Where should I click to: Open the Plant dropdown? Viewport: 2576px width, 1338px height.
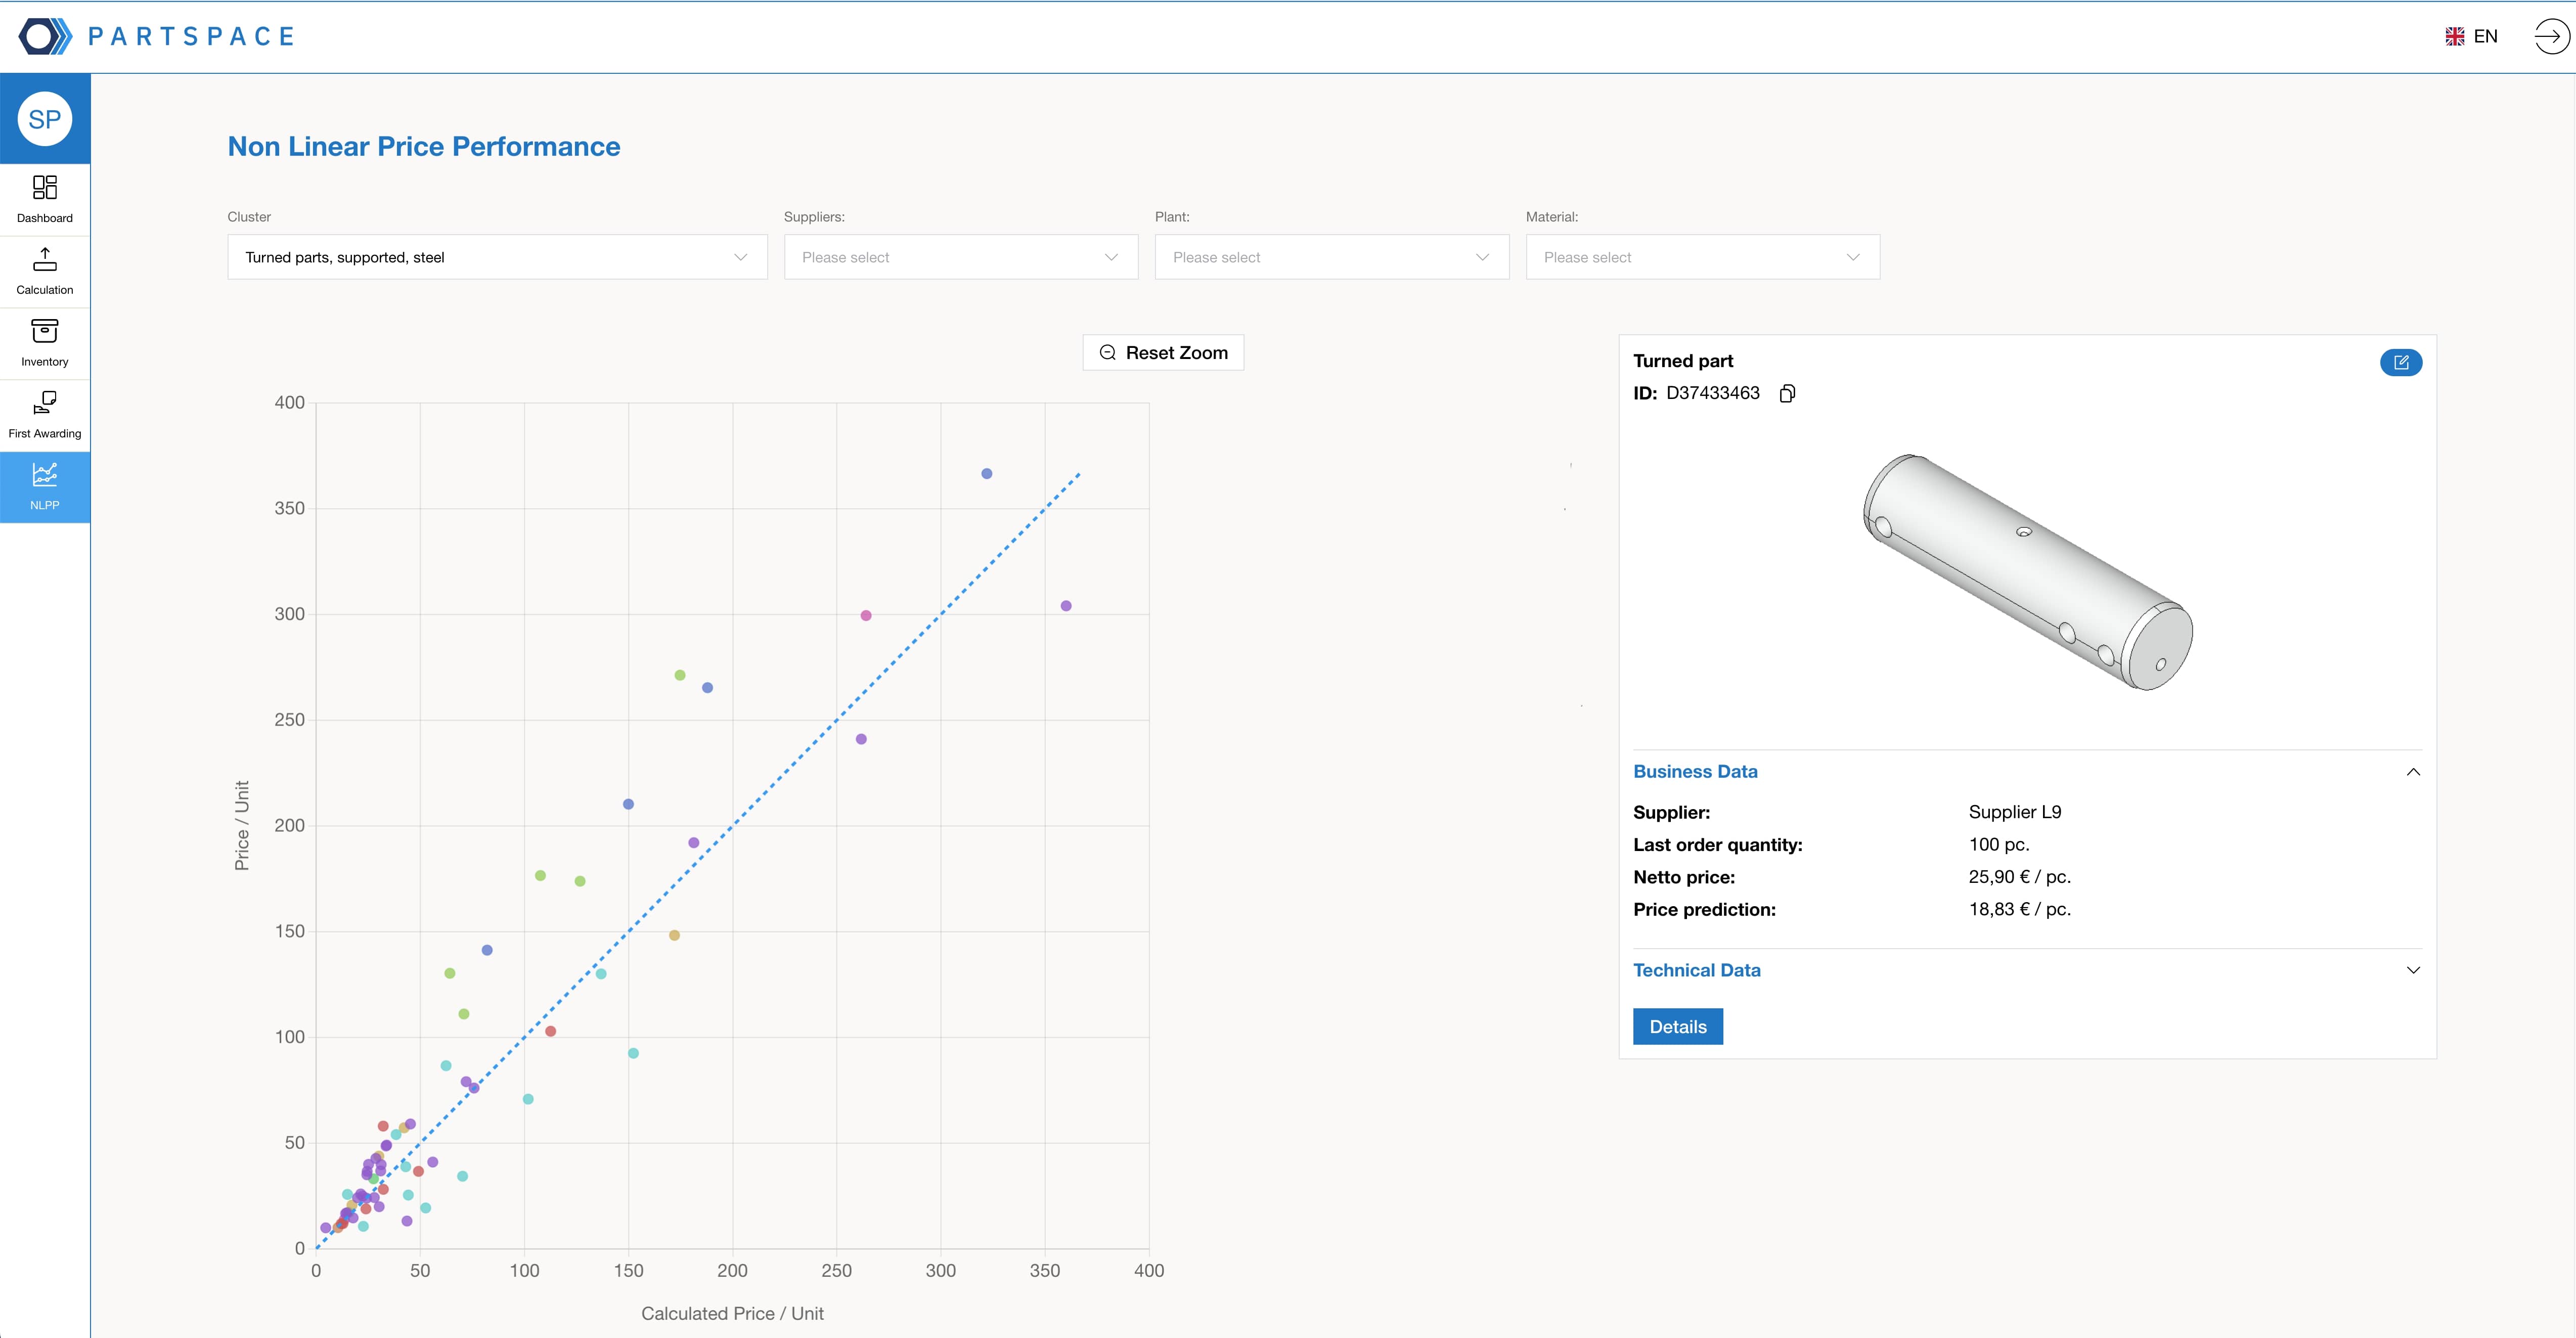[1331, 257]
